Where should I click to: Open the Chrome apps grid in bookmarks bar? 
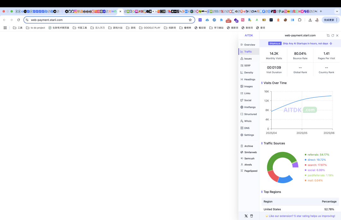pos(5,28)
